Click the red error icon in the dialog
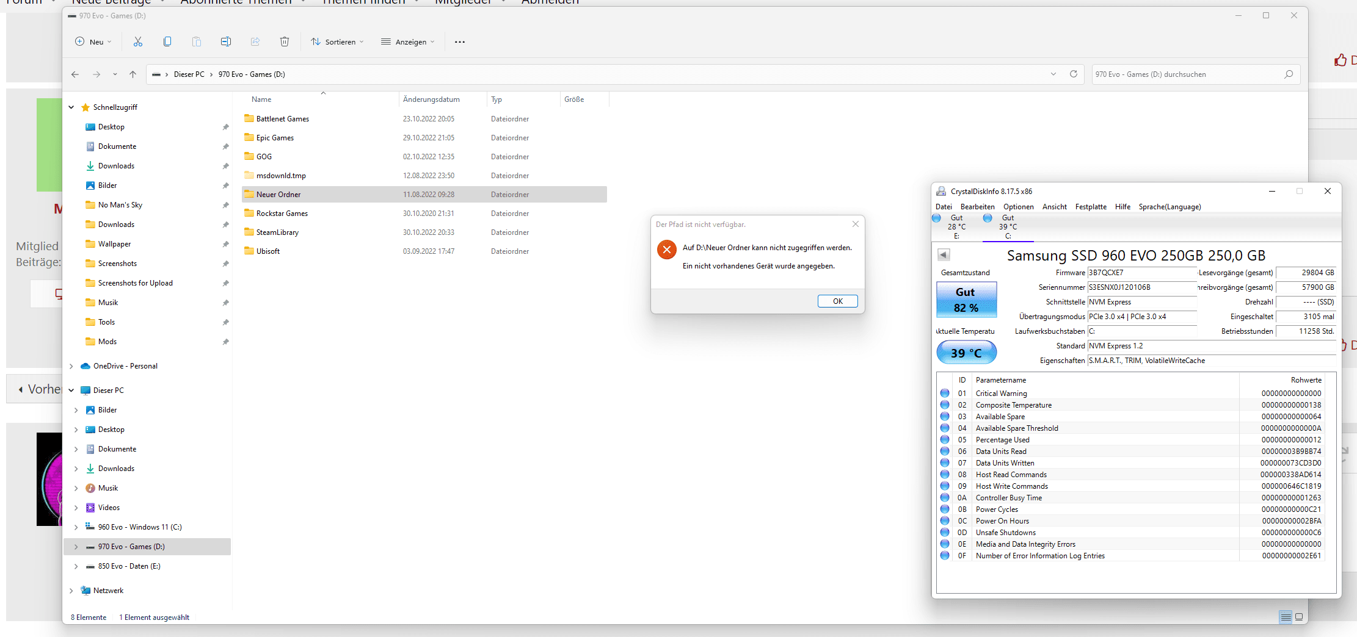Screen dimensions: 1357x637 point(667,249)
